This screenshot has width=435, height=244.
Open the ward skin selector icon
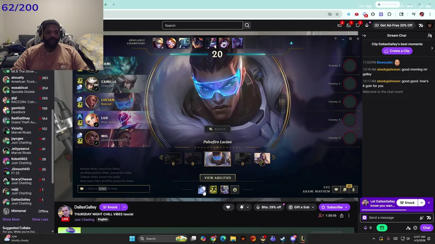[224, 190]
